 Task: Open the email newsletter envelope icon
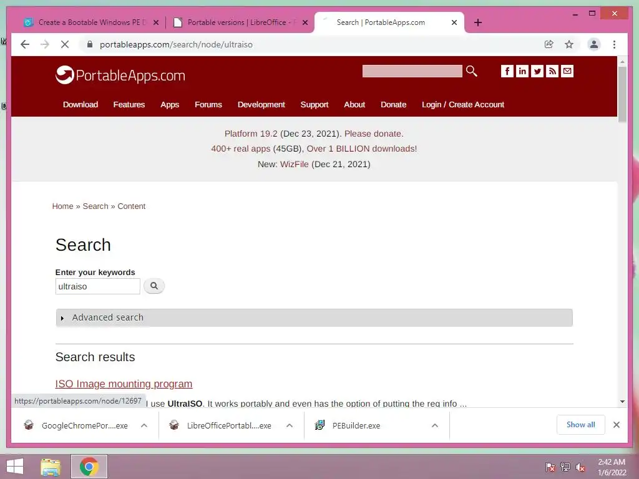point(567,71)
